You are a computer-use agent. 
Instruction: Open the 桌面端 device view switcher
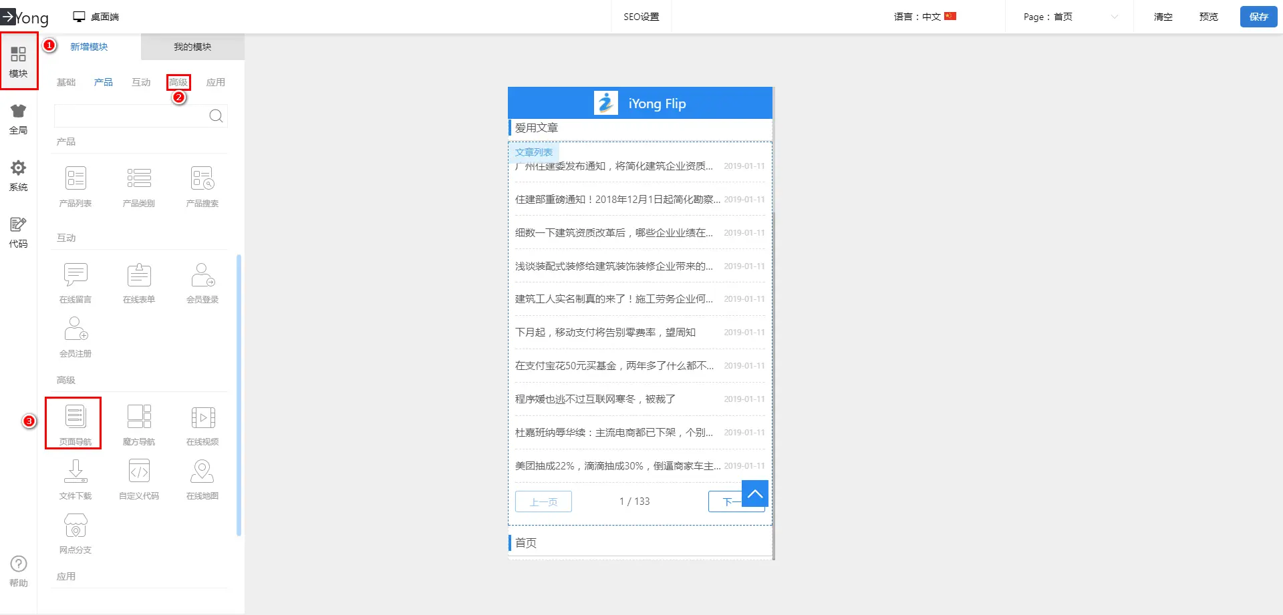coord(96,17)
